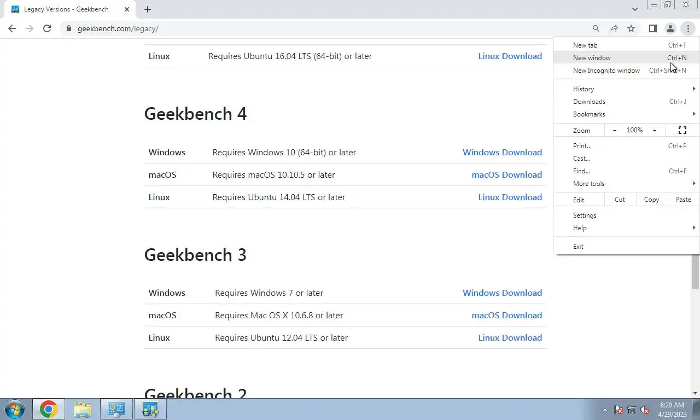Open Downloads from the menu
Image resolution: width=700 pixels, height=420 pixels.
coord(627,102)
